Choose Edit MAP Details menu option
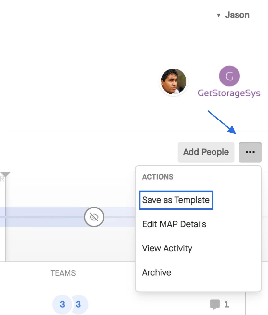 174,224
